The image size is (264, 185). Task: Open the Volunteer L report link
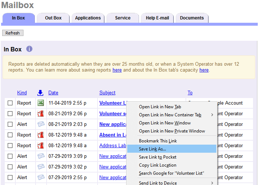(x=113, y=103)
